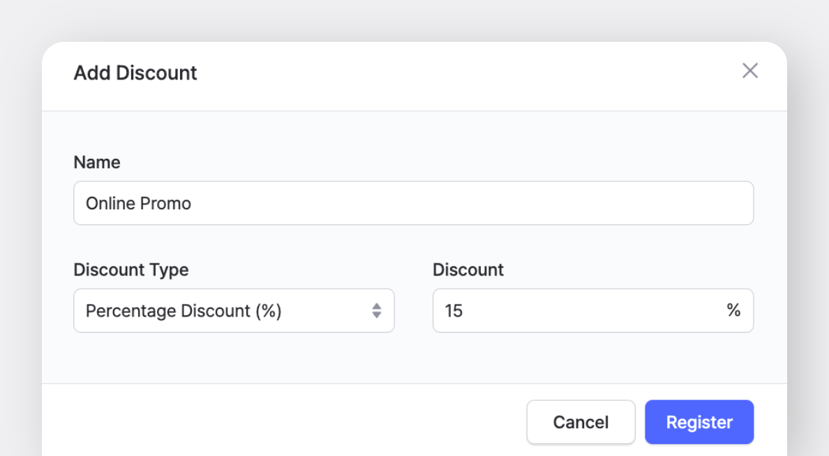829x456 pixels.
Task: Click the Discount label above percentage field
Action: [468, 270]
